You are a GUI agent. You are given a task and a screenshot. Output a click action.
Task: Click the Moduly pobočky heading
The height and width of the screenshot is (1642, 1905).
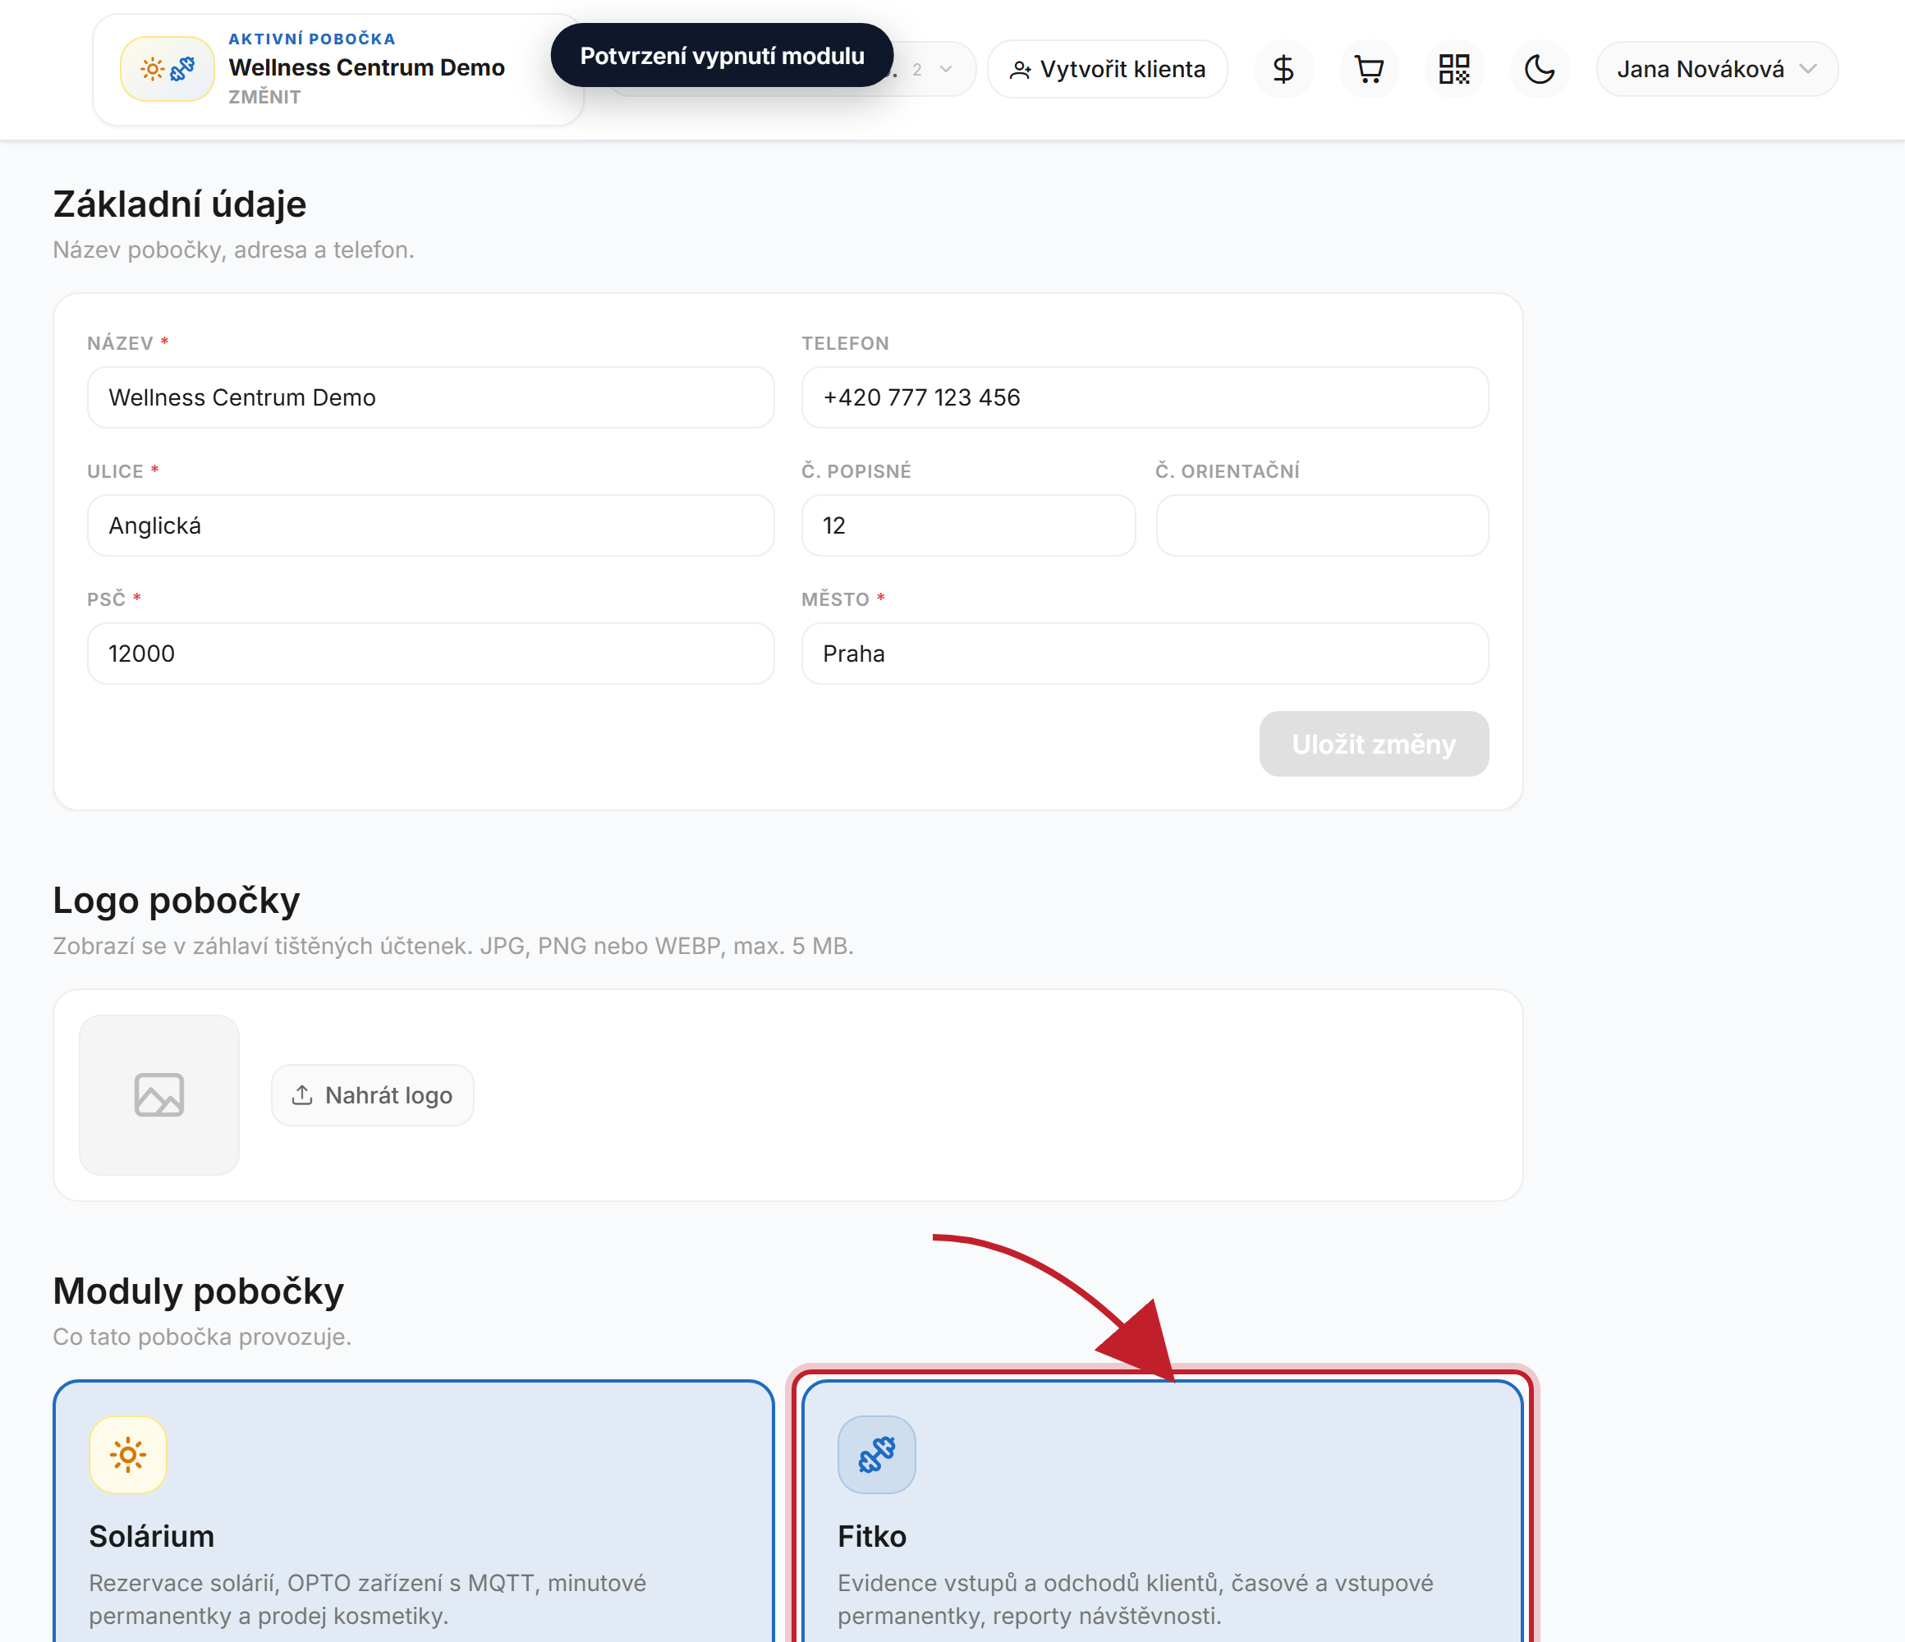(199, 1291)
